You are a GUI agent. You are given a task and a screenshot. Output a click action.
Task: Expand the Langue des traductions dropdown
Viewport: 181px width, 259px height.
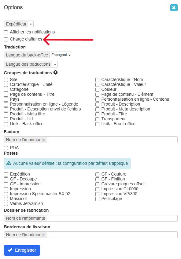point(55,64)
